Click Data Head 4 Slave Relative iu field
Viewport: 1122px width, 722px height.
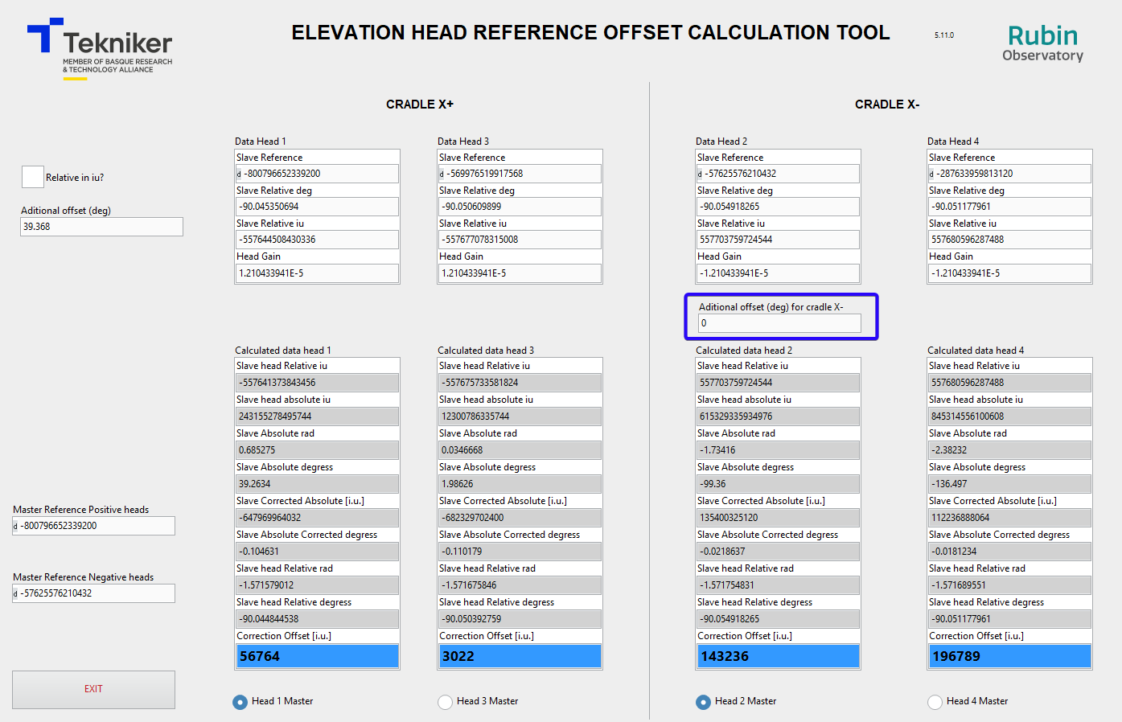(1009, 240)
